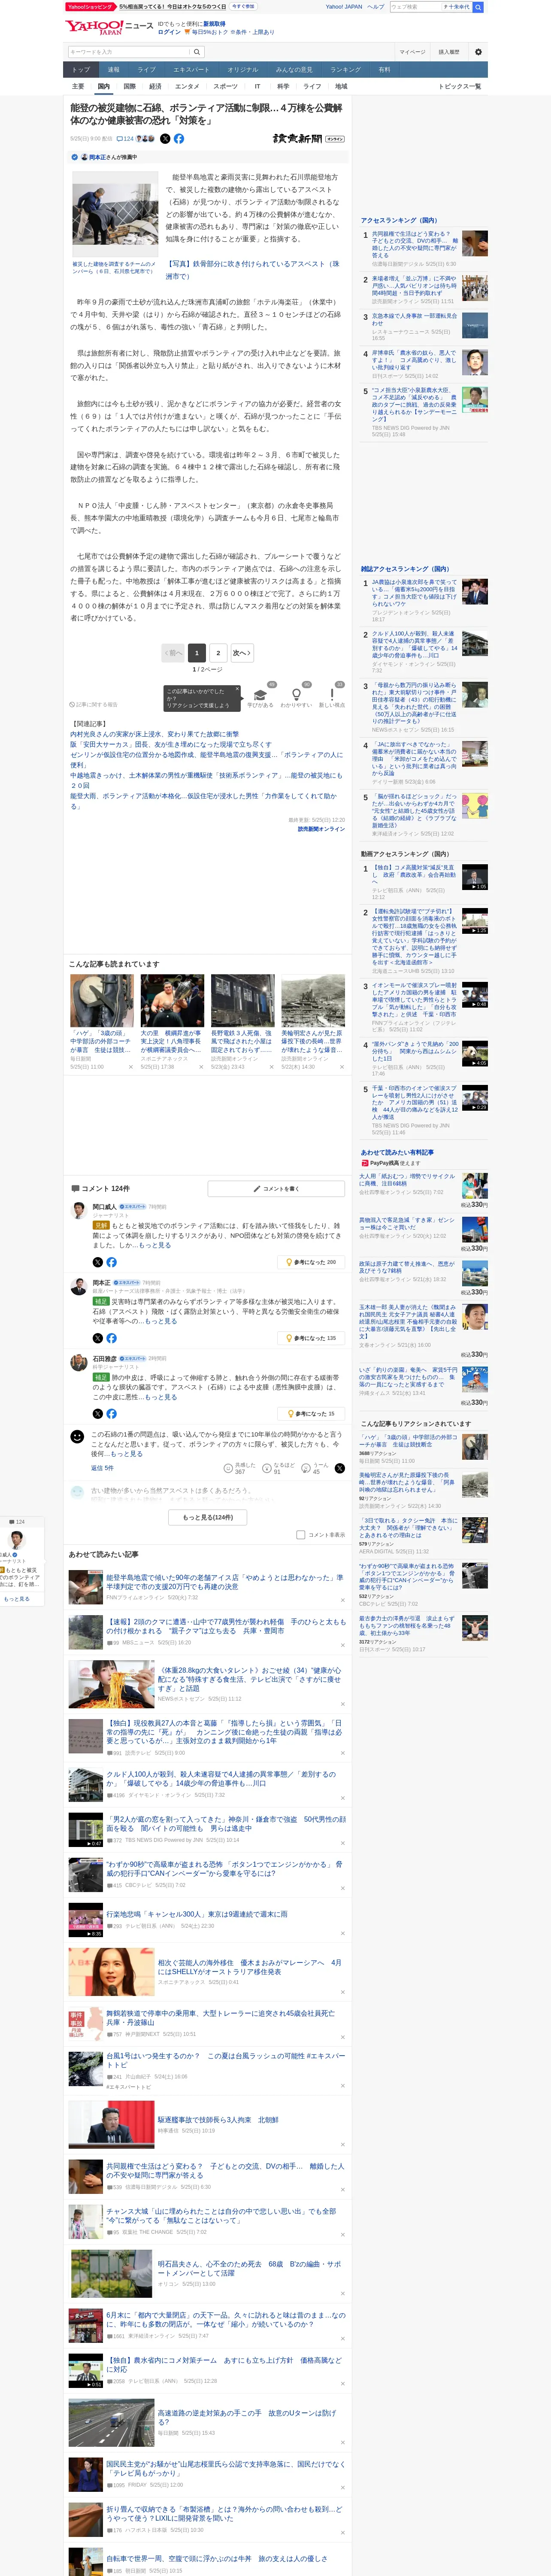Share 石田雅彦 comment on Facebook
Viewport: 551px width, 2576px height.
111,1414
